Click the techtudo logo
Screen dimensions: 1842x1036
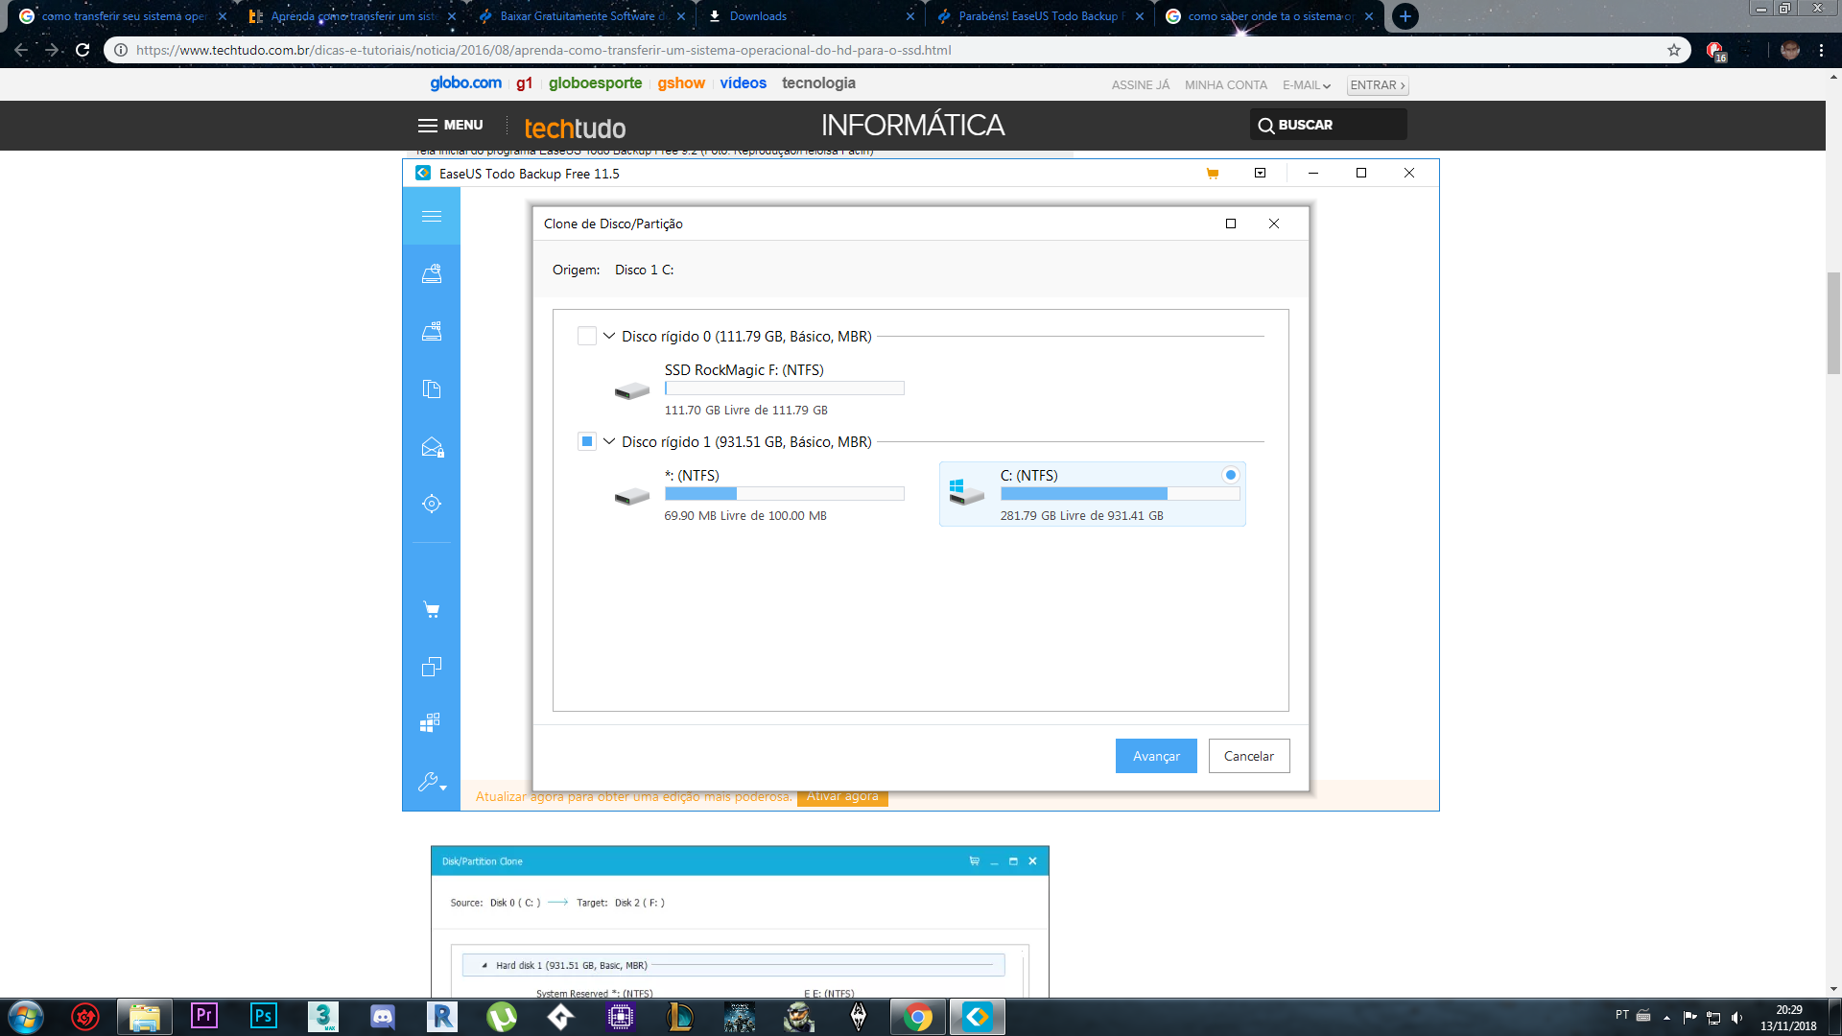[x=575, y=128]
